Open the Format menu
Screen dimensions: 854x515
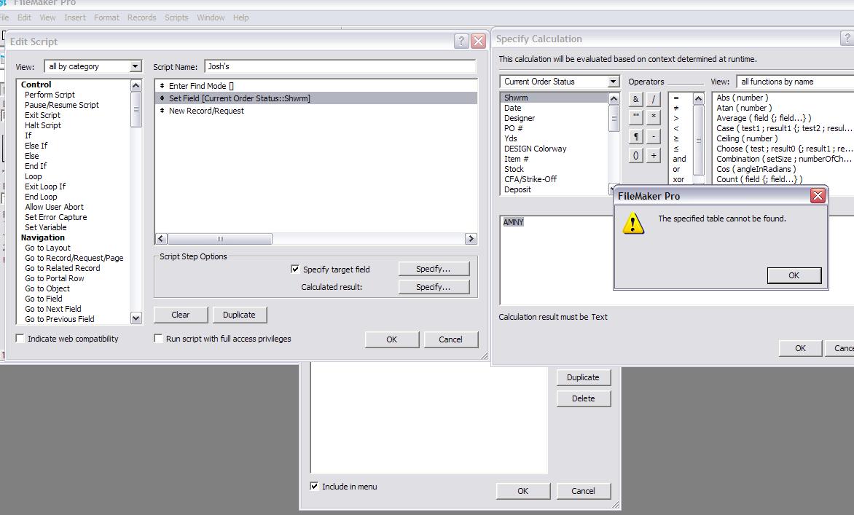click(106, 17)
